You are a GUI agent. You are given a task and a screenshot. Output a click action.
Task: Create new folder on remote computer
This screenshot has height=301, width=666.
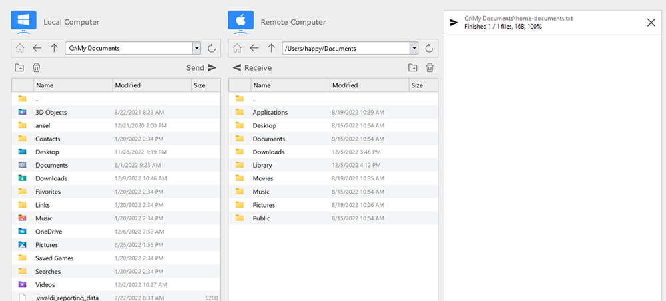point(413,67)
